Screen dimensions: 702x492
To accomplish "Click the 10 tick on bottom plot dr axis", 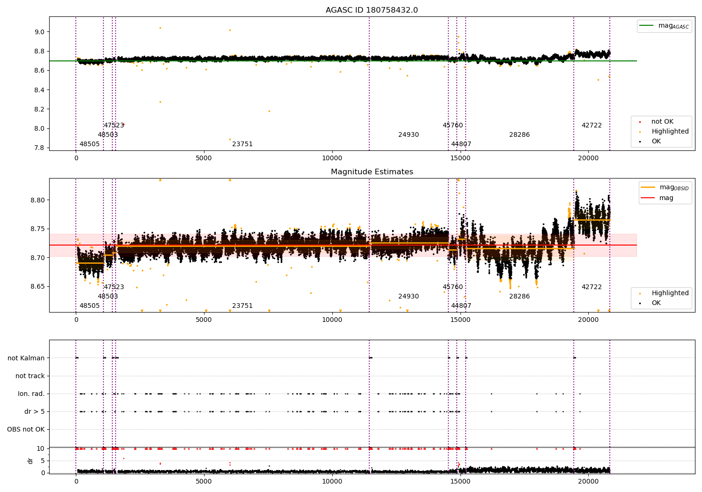I will tap(41, 448).
